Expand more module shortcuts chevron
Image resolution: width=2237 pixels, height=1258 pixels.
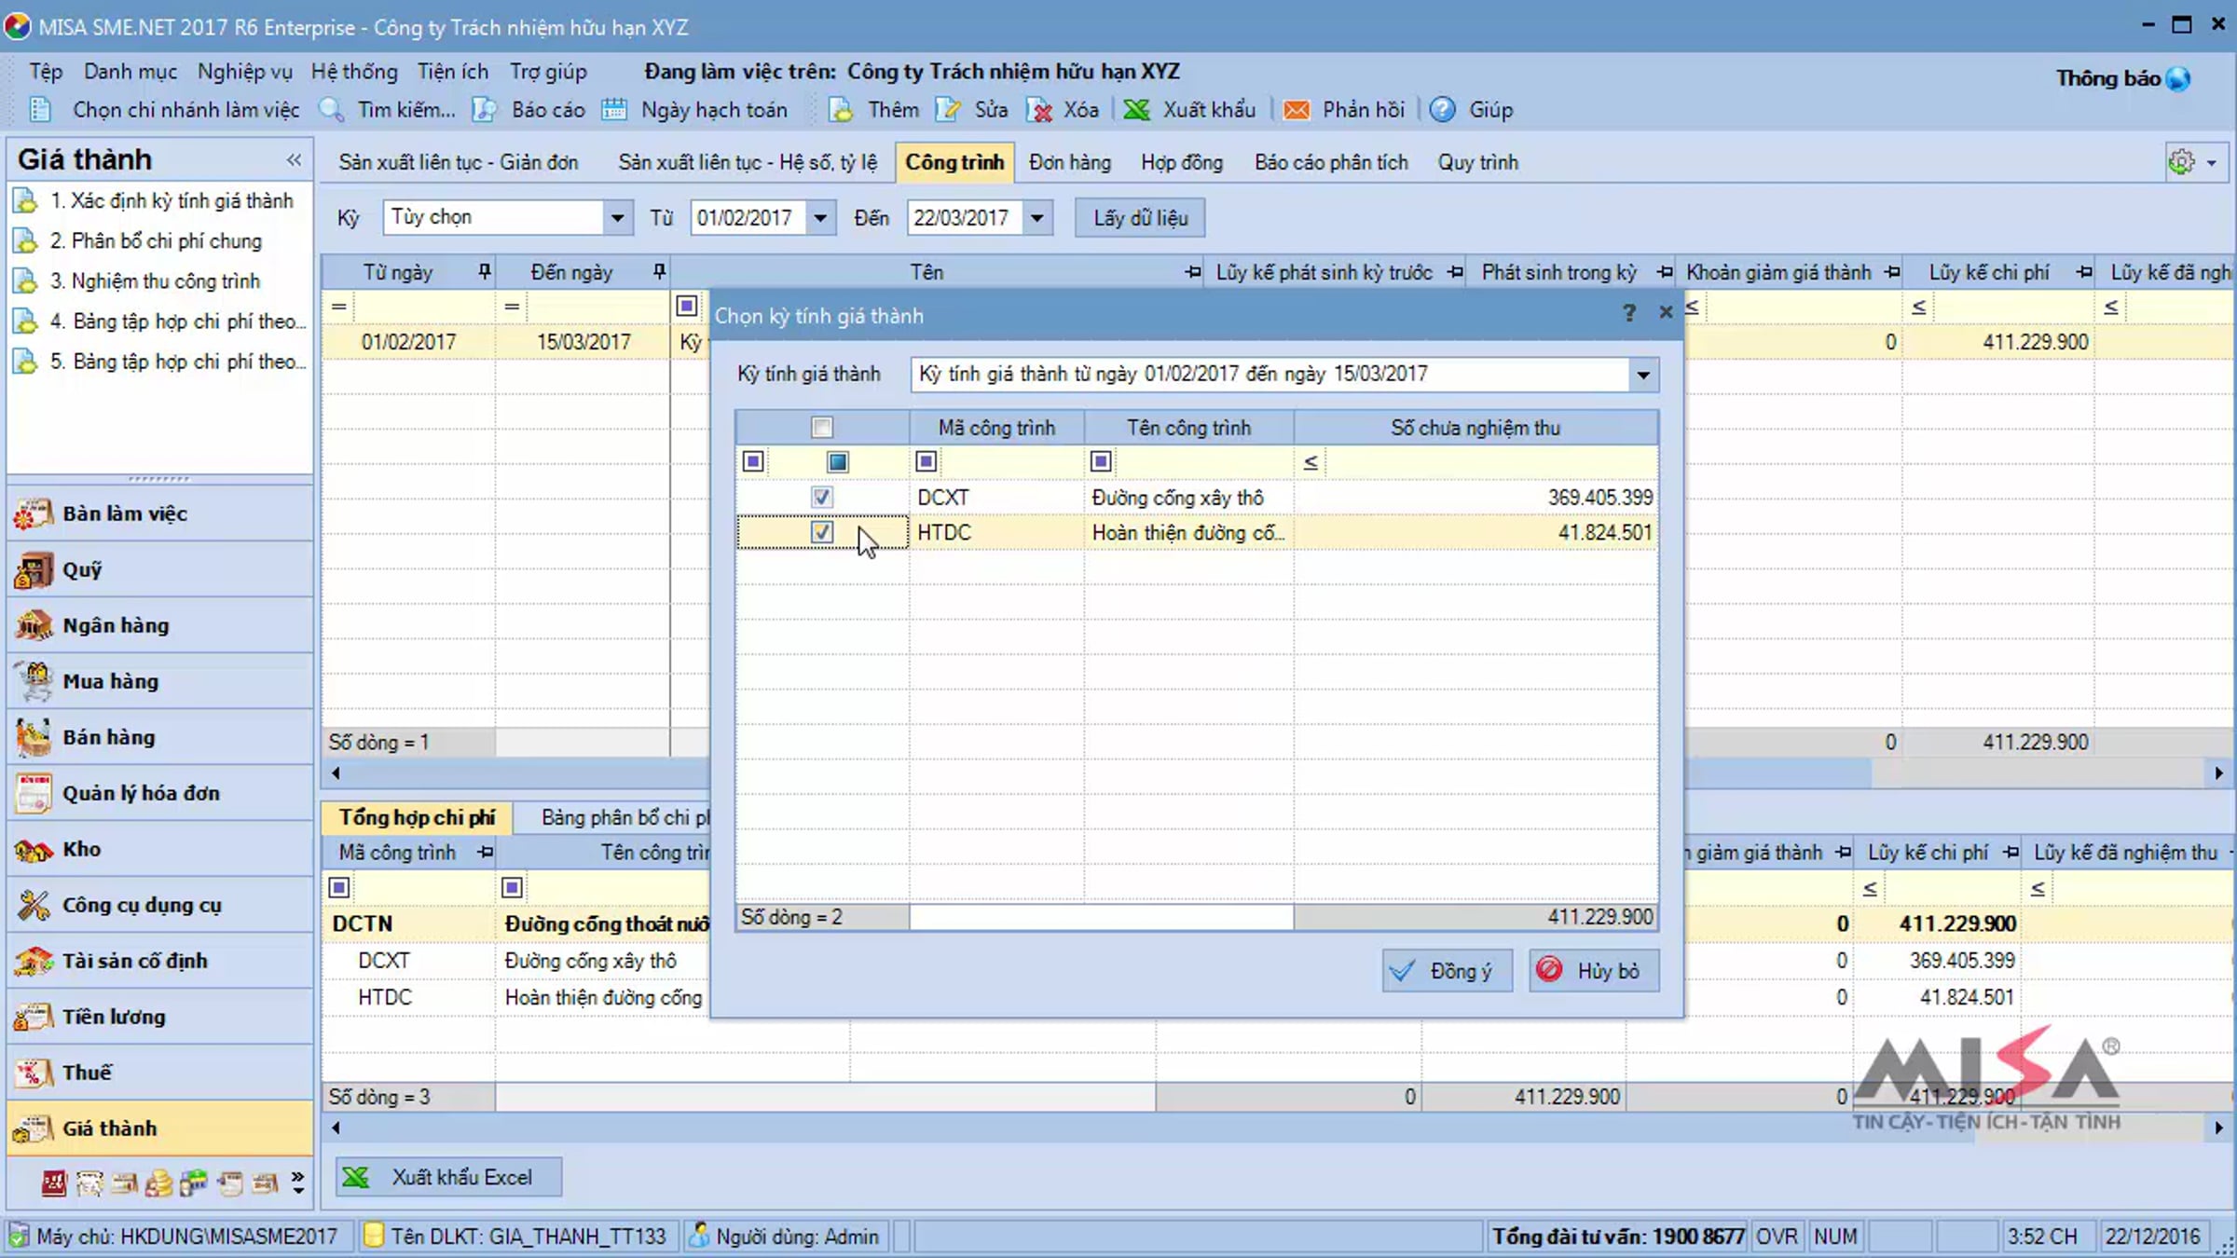pos(297,1183)
